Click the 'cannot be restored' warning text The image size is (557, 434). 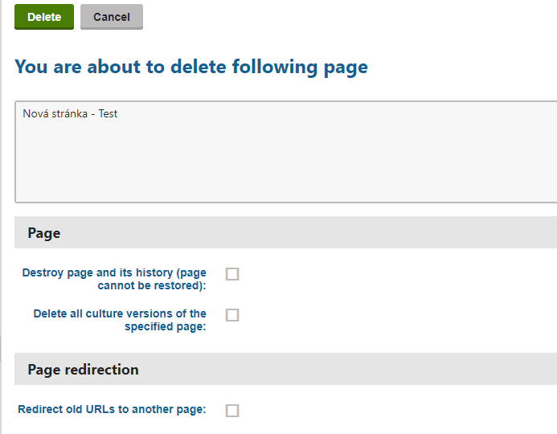151,285
